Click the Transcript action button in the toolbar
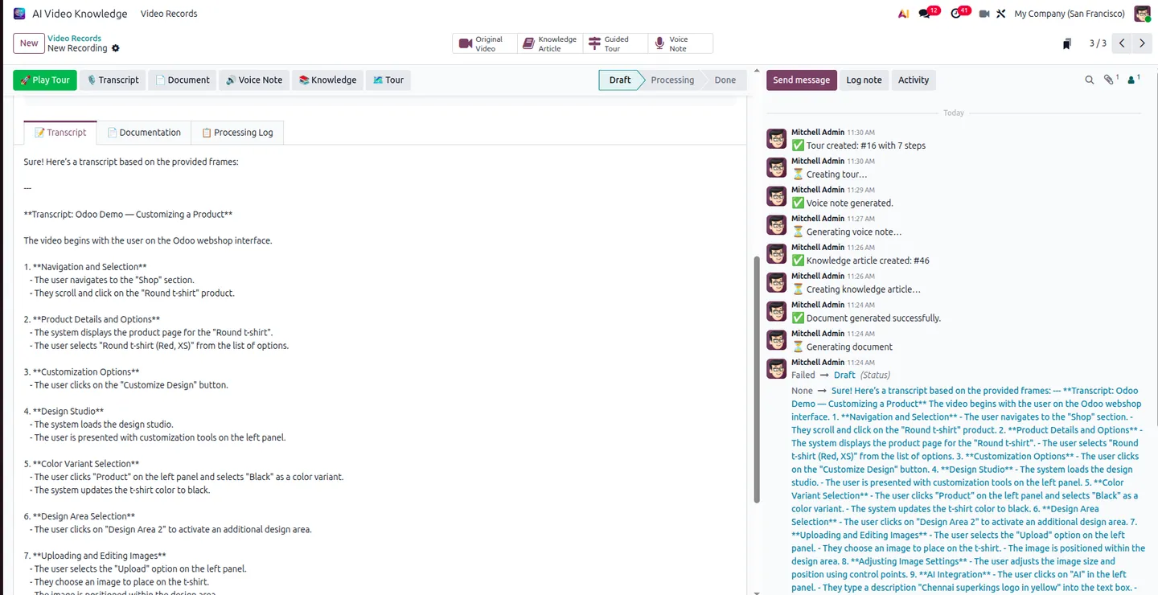 coord(113,80)
